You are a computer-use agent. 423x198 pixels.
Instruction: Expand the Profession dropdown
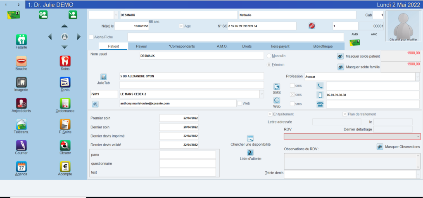coord(418,77)
